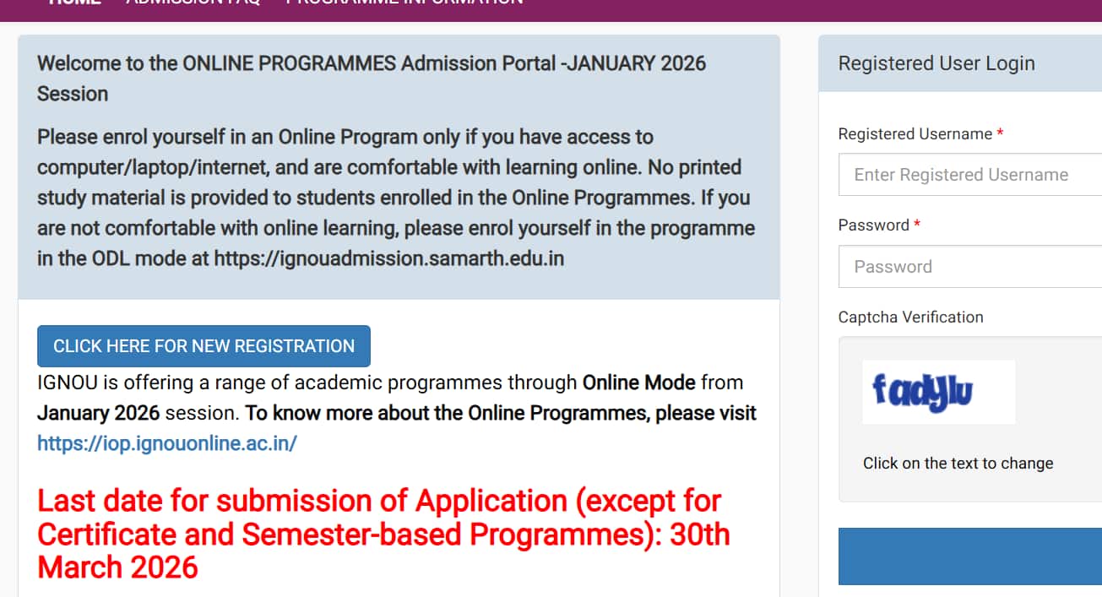The width and height of the screenshot is (1102, 597).
Task: Click the bold January 2026 session text
Action: click(99, 414)
